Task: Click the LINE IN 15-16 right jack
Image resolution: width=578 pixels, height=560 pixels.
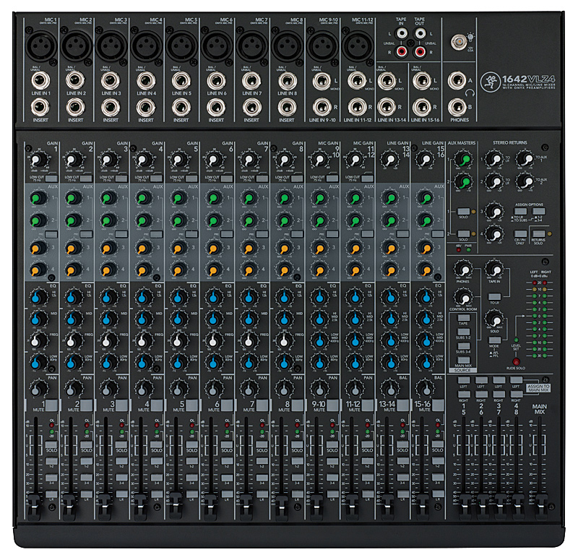Action: pyautogui.click(x=422, y=107)
